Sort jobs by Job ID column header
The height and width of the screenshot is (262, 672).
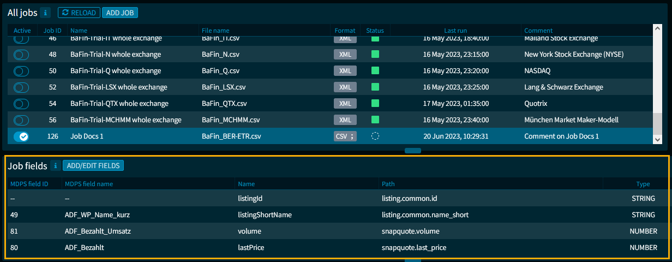52,31
